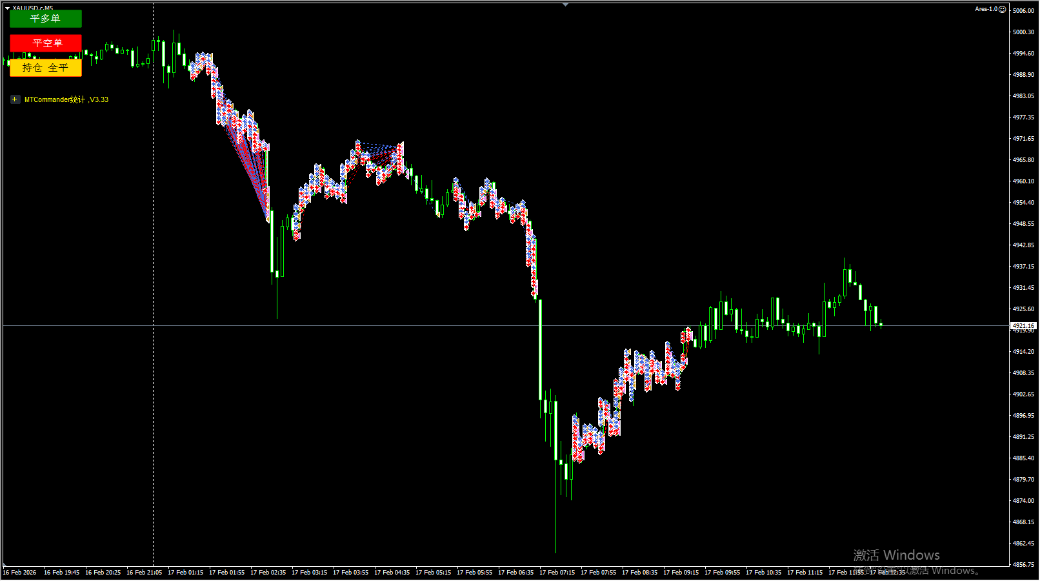Image resolution: width=1040 pixels, height=581 pixels.
Task: Click the MTCommander统计 ,V3.33 label
Action: click(x=66, y=99)
